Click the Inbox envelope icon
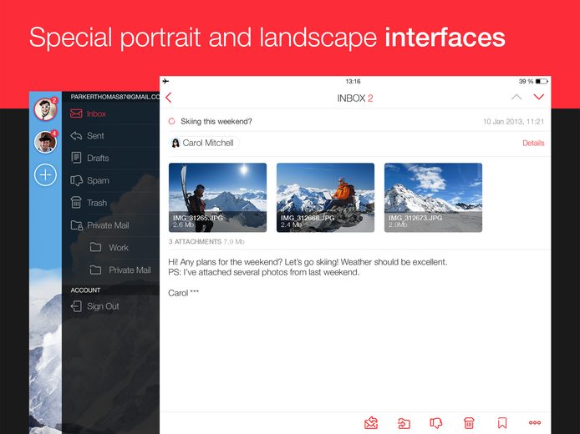Viewport: 580px width, 434px height. pyautogui.click(x=76, y=114)
